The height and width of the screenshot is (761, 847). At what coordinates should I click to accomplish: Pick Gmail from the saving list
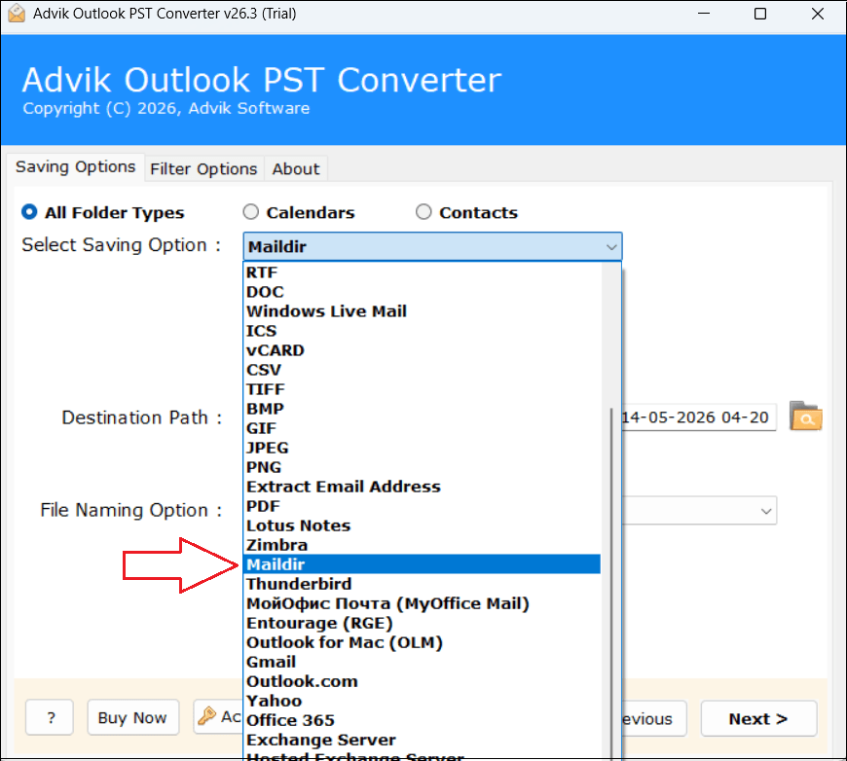[422, 661]
